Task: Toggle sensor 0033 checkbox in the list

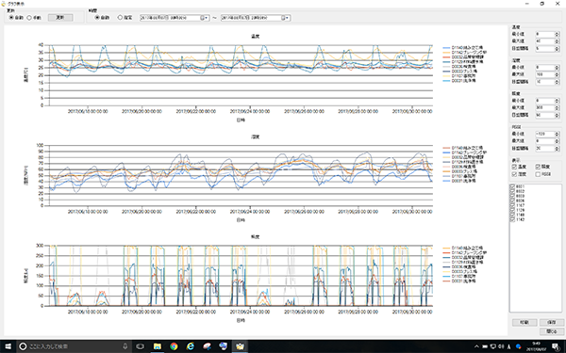Action: tap(512, 196)
